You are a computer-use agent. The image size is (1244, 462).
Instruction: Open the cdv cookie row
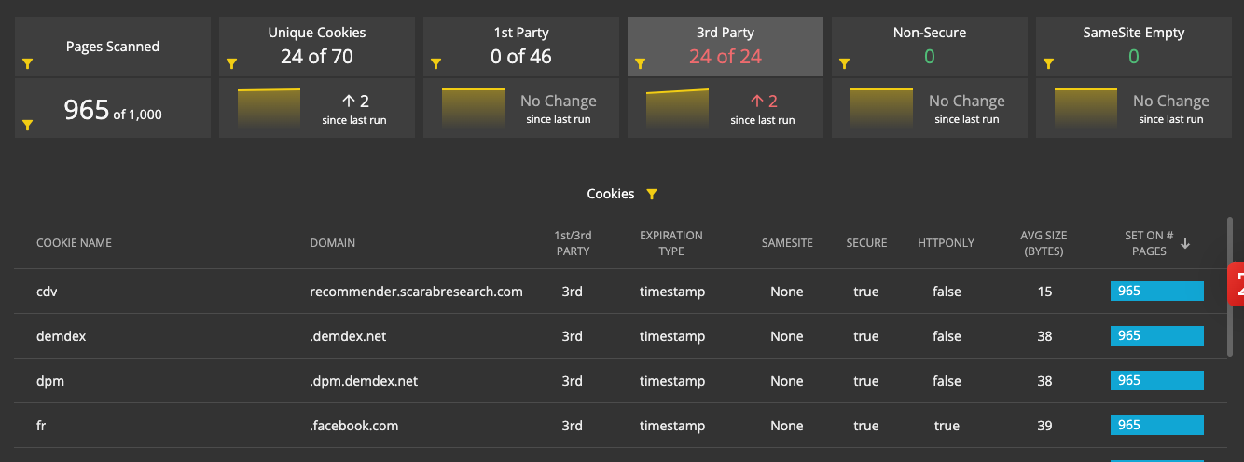(48, 292)
